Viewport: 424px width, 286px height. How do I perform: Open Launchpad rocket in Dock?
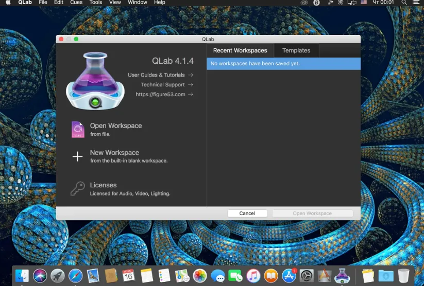58,276
